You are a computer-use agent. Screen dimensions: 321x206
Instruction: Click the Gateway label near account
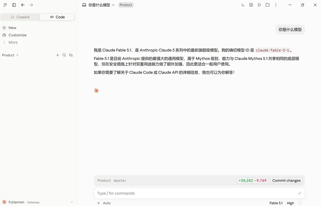pos(33,202)
